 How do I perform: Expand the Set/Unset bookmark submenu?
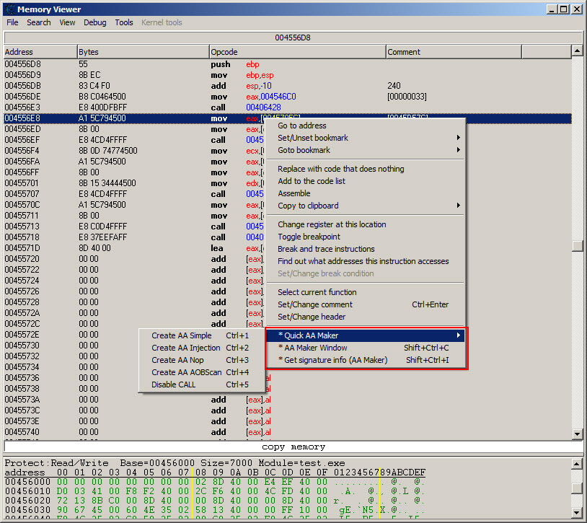pyautogui.click(x=366, y=138)
